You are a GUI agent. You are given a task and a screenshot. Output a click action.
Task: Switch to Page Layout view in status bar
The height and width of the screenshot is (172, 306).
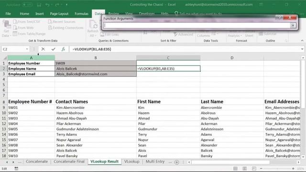pos(244,169)
